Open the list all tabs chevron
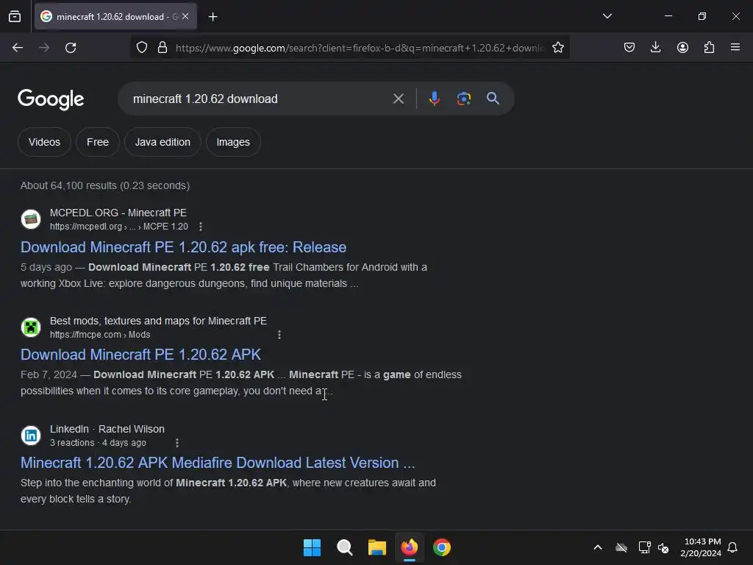The width and height of the screenshot is (753, 565). pos(607,16)
